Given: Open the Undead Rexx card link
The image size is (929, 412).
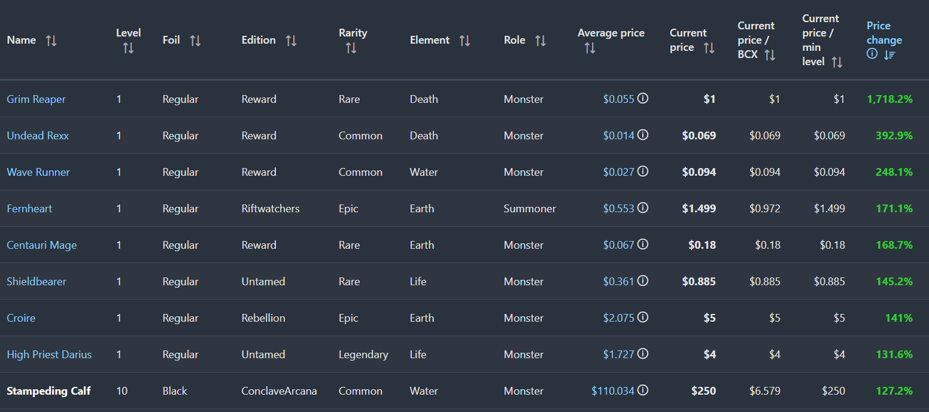Looking at the screenshot, I should click(x=38, y=136).
